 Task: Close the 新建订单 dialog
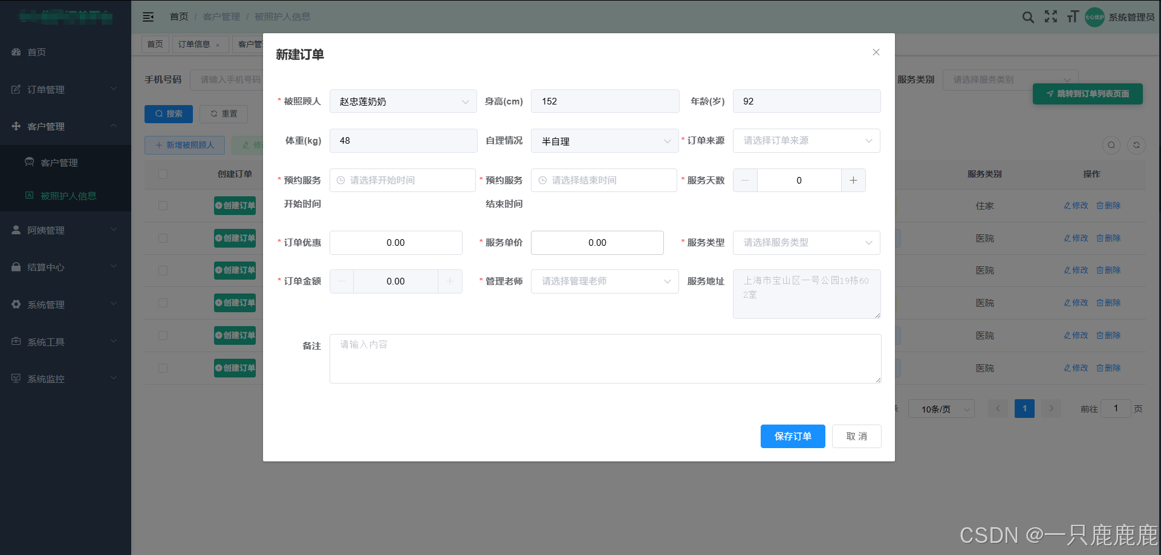[876, 53]
